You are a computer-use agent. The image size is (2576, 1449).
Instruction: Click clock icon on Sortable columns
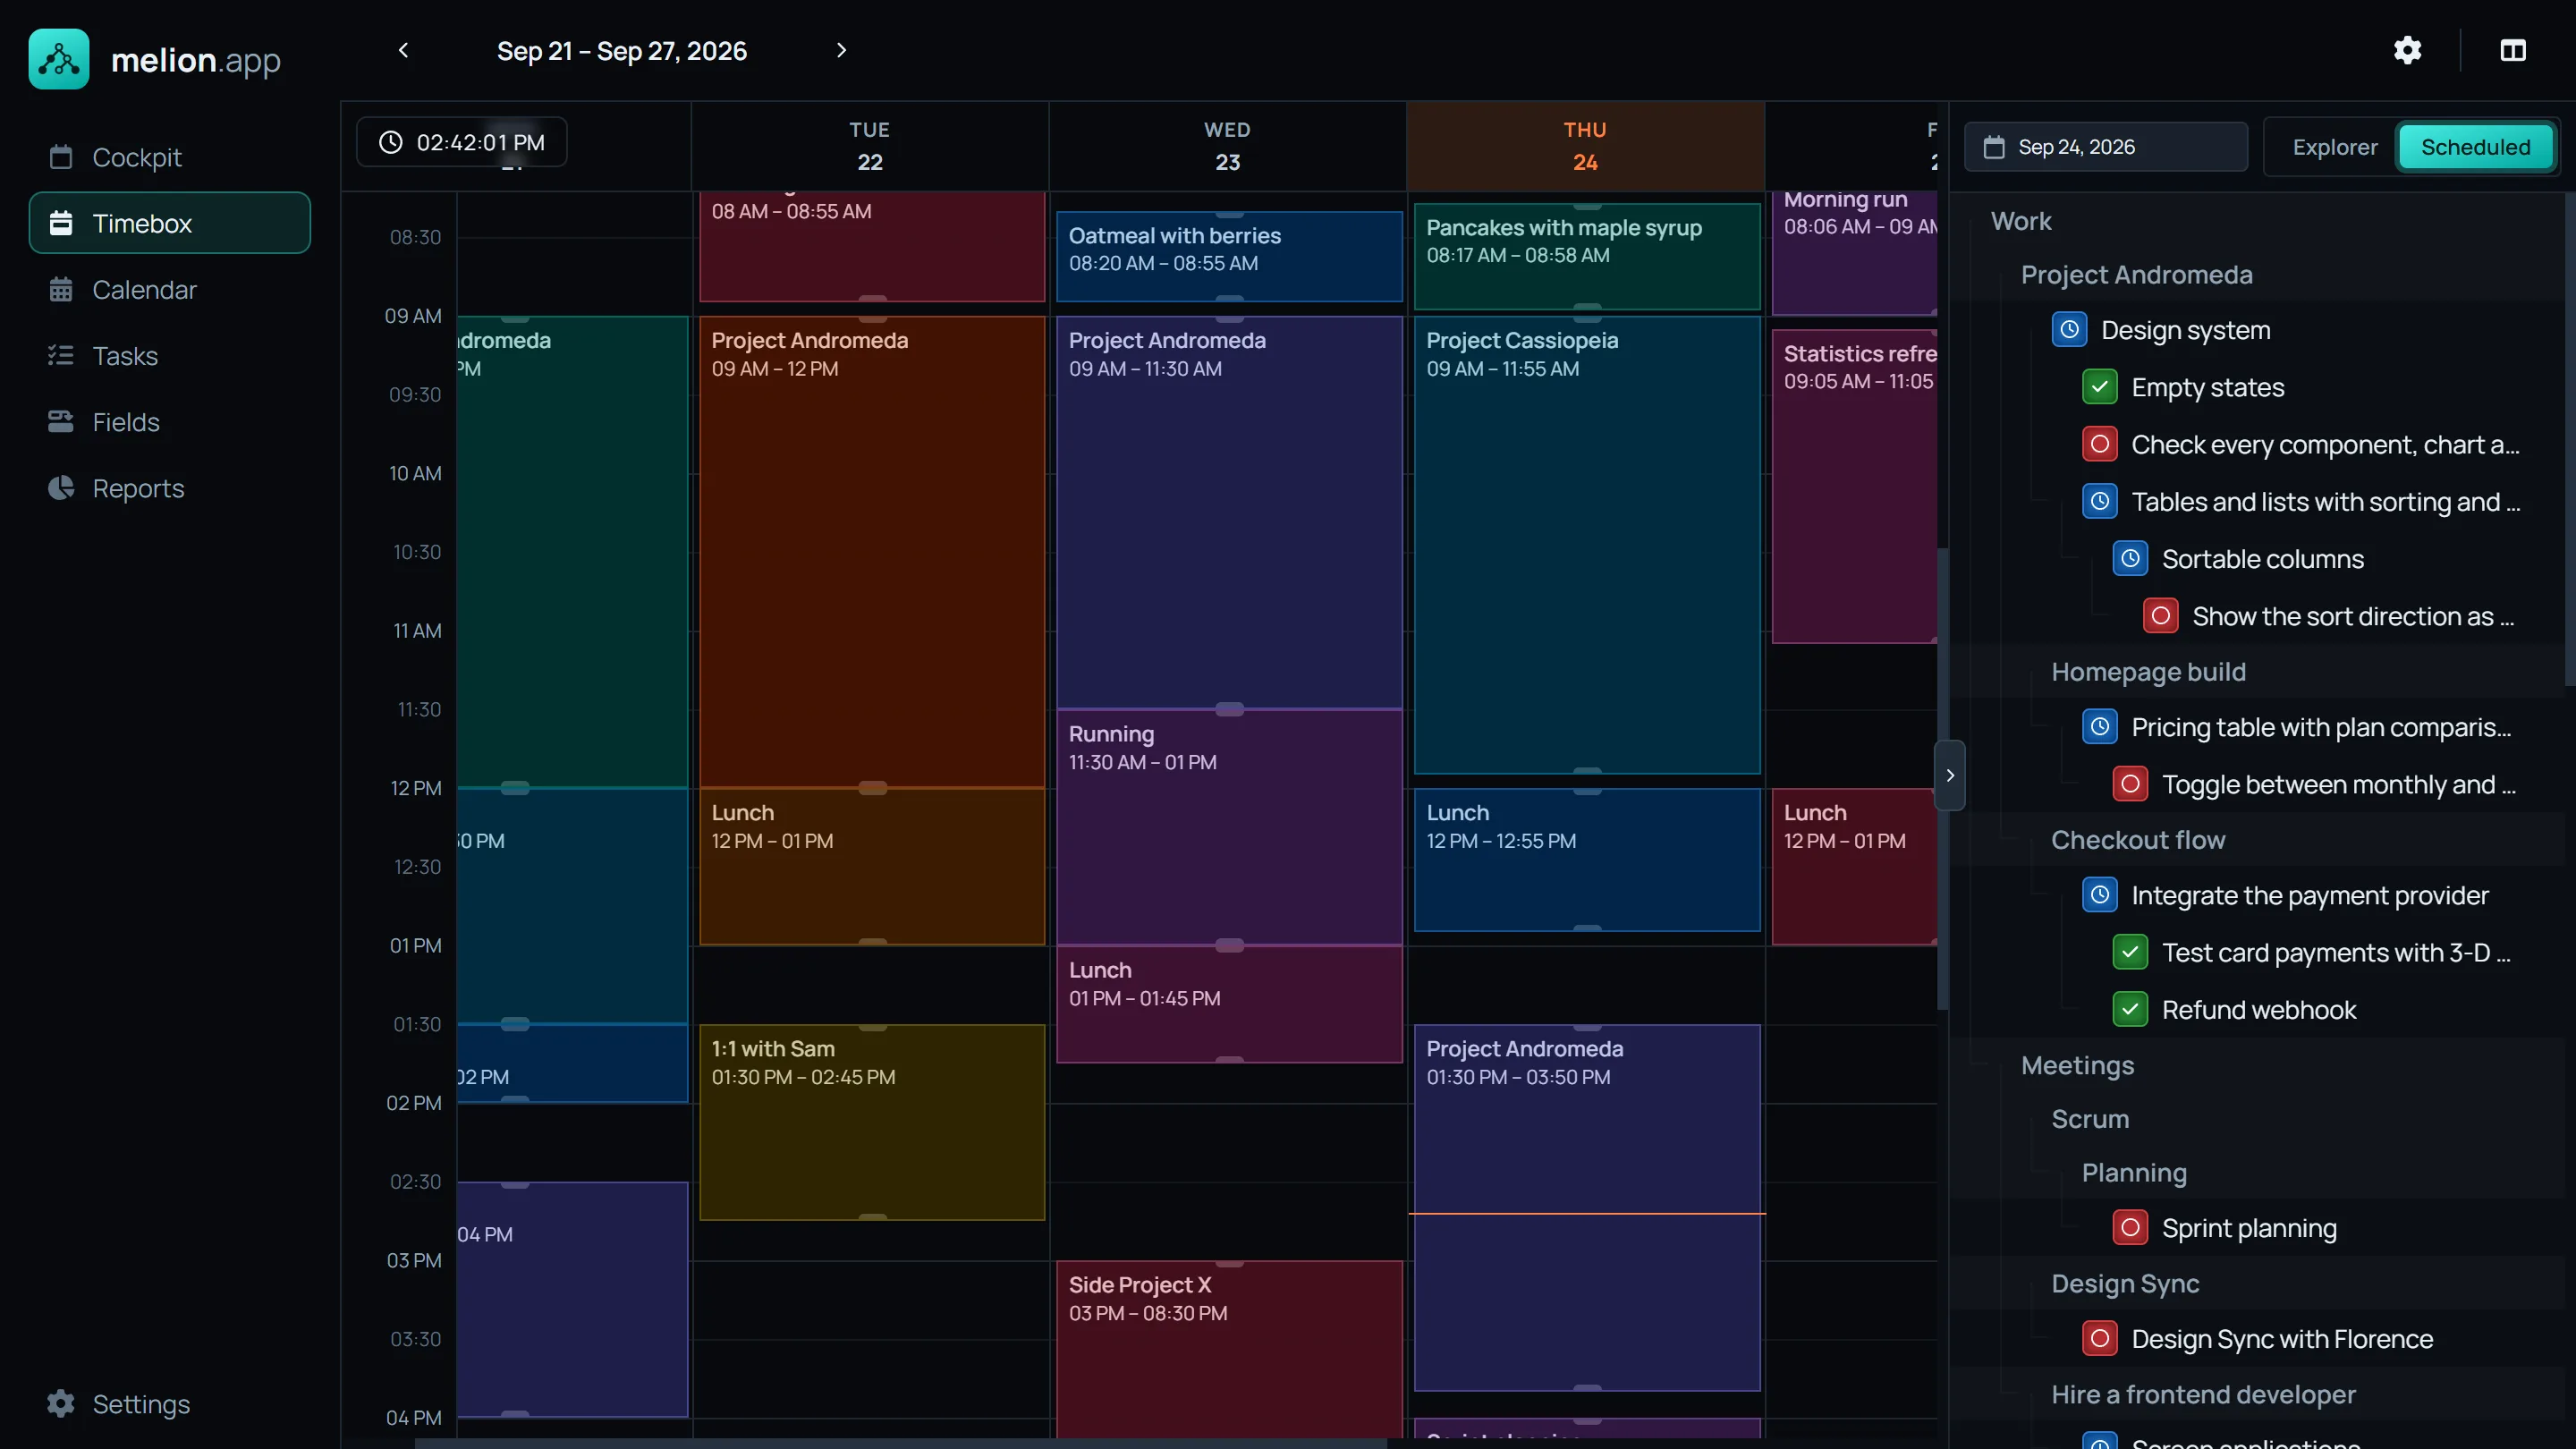pos(2130,559)
